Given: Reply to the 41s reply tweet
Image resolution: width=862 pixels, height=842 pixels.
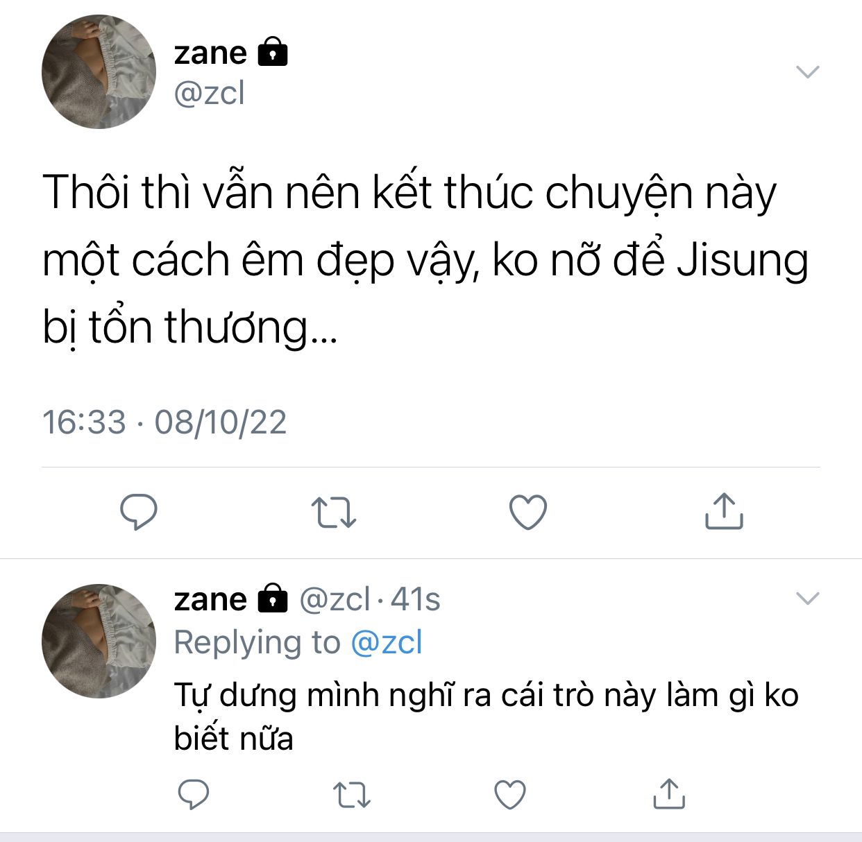Looking at the screenshot, I should (x=194, y=794).
